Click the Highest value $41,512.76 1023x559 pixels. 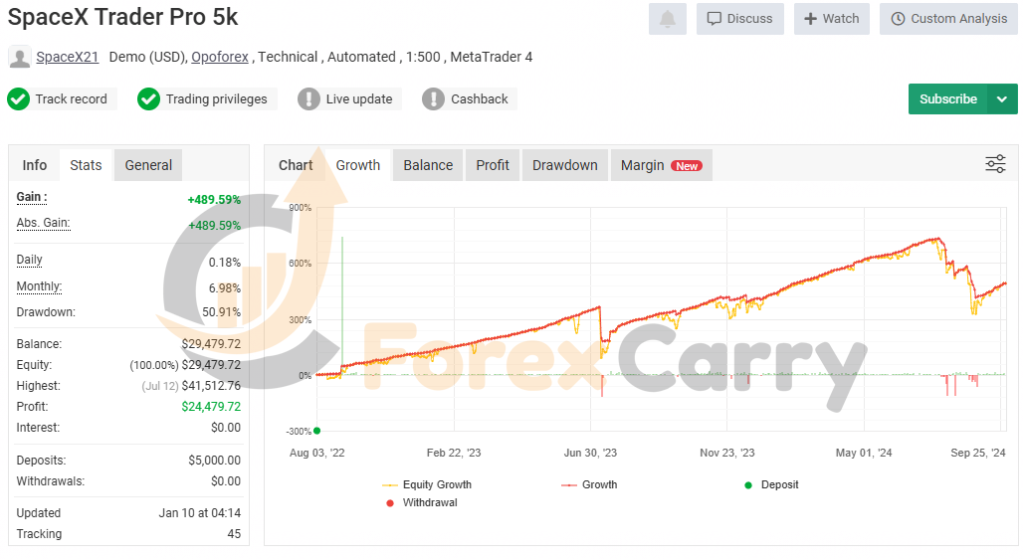(211, 386)
